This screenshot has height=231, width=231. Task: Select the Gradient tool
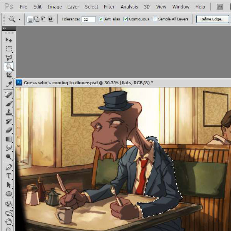(x=9, y=139)
